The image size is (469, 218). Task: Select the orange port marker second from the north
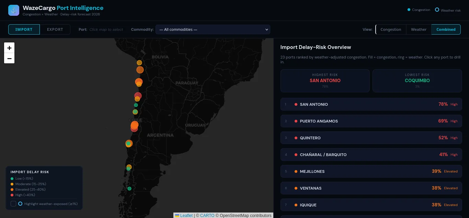(x=140, y=70)
